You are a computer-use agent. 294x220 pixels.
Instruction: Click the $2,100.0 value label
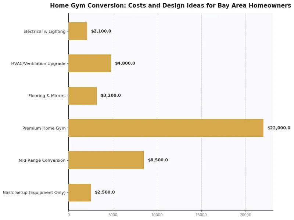[101, 31]
